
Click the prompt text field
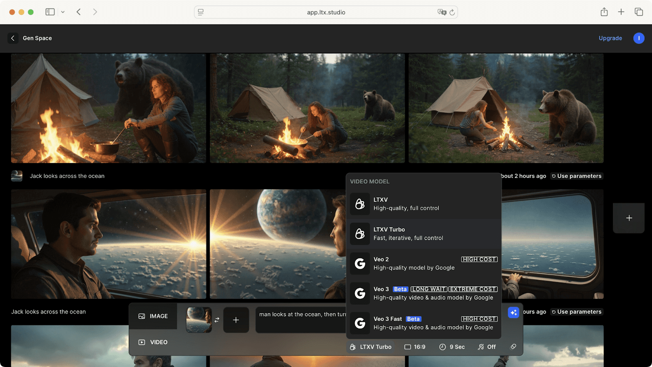[302, 320]
